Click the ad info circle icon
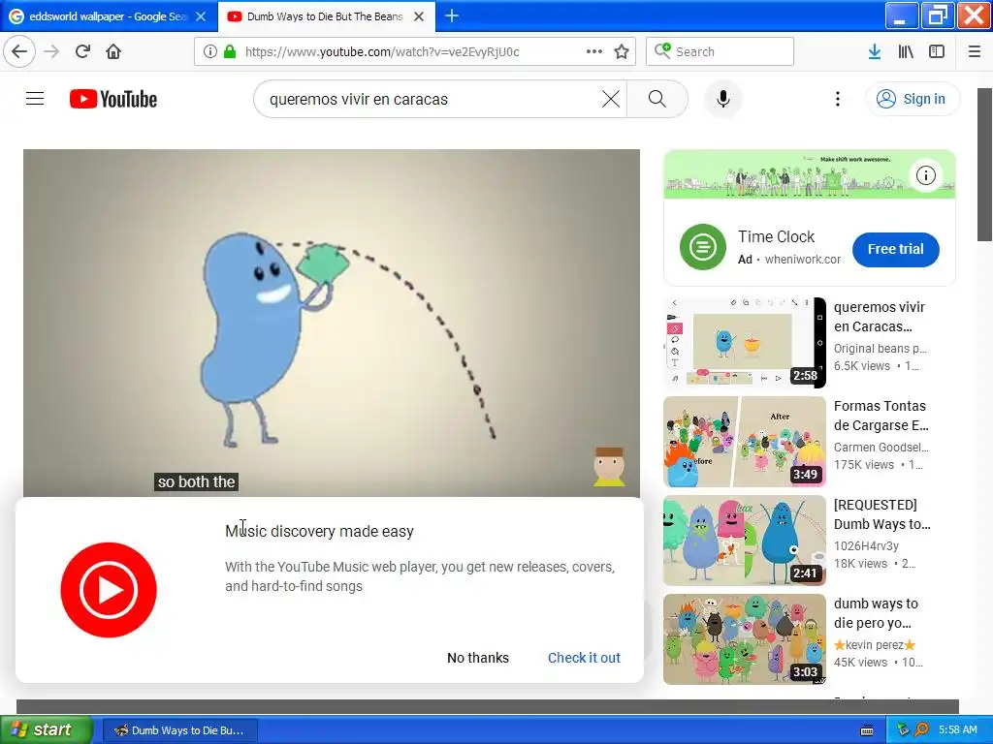Screen dimensions: 993x744 click(x=926, y=175)
